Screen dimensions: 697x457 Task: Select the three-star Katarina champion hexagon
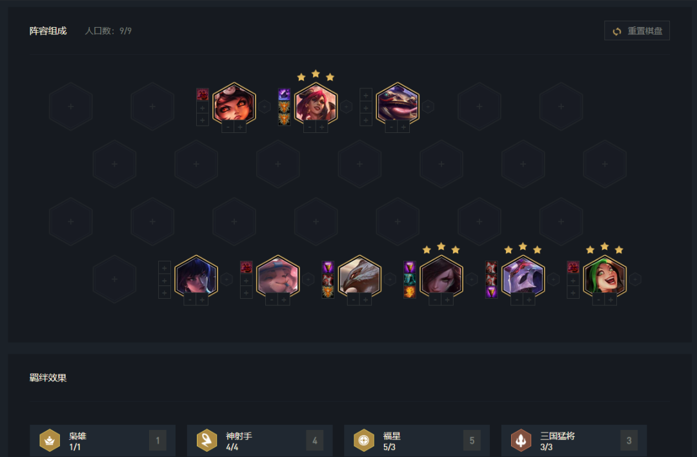316,104
